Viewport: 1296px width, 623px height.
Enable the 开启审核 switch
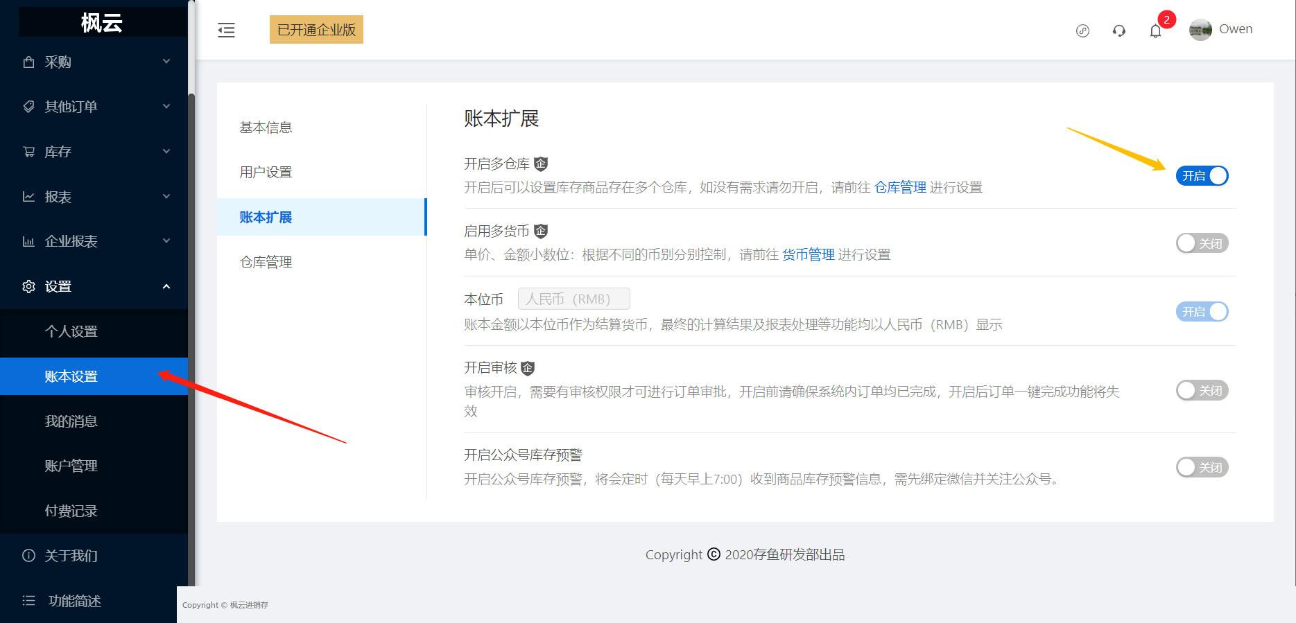click(x=1202, y=390)
